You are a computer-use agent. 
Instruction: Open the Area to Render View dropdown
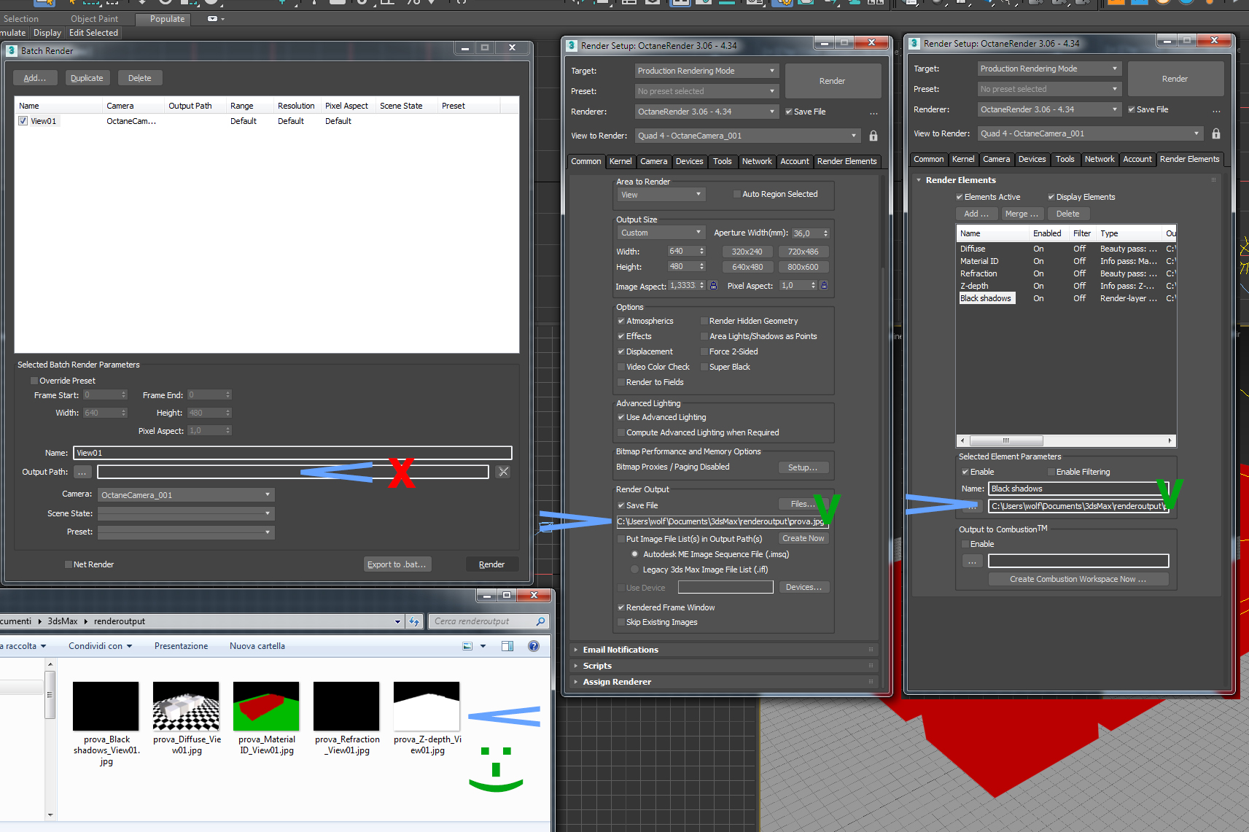tap(661, 194)
